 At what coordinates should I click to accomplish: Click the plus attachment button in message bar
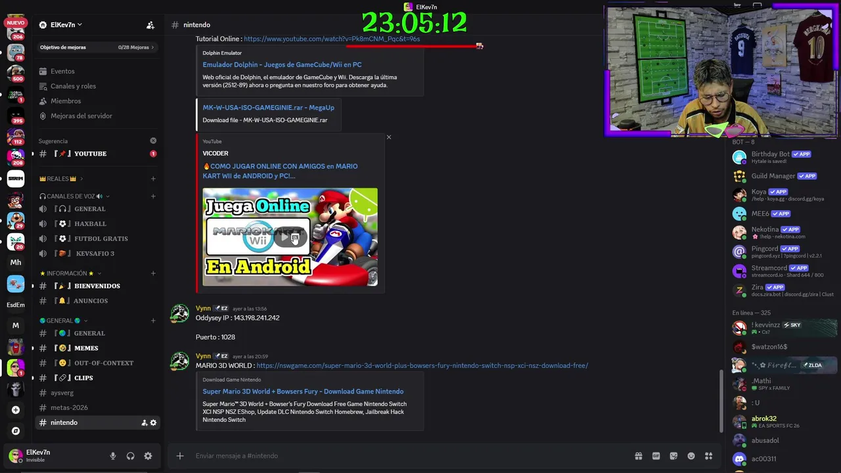click(x=180, y=456)
